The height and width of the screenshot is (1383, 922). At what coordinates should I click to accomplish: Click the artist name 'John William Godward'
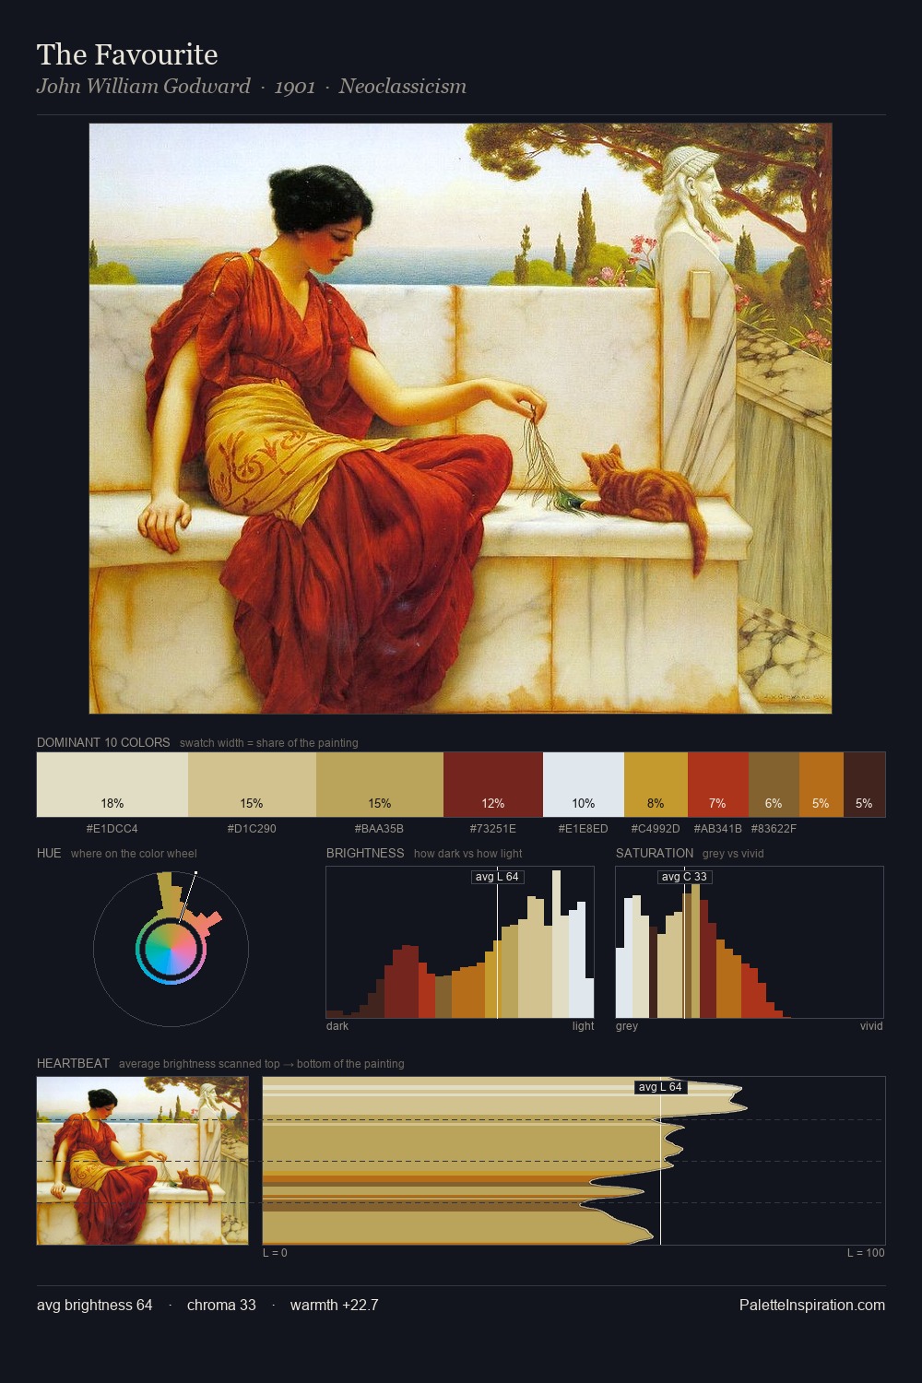click(x=144, y=87)
